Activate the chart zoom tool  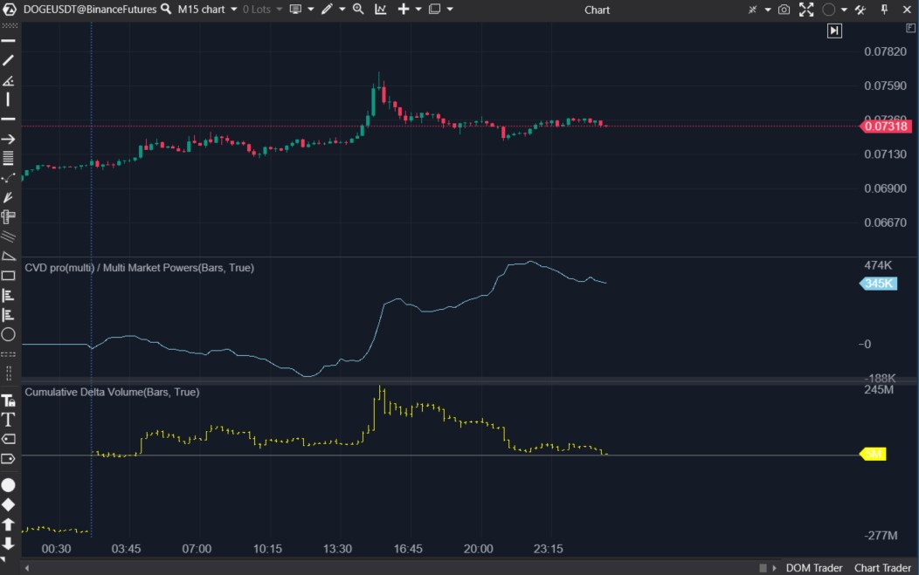coord(358,10)
